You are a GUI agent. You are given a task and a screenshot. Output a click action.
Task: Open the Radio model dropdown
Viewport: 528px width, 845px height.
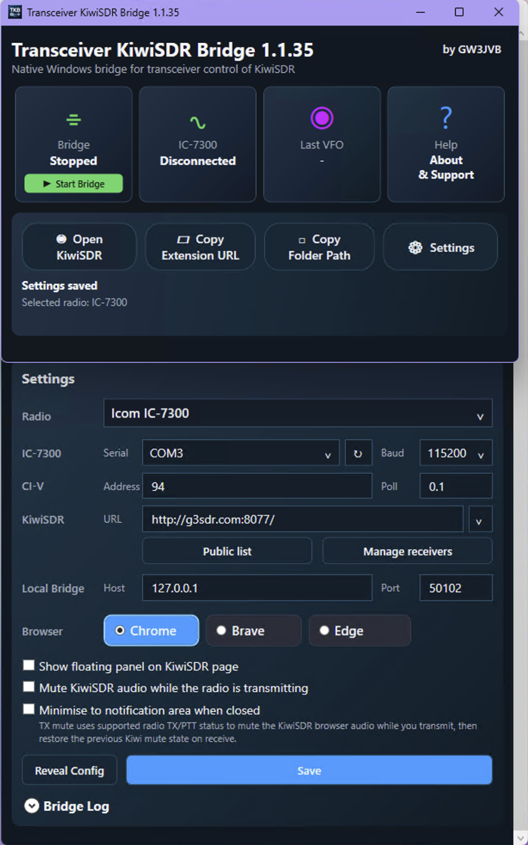coord(298,413)
